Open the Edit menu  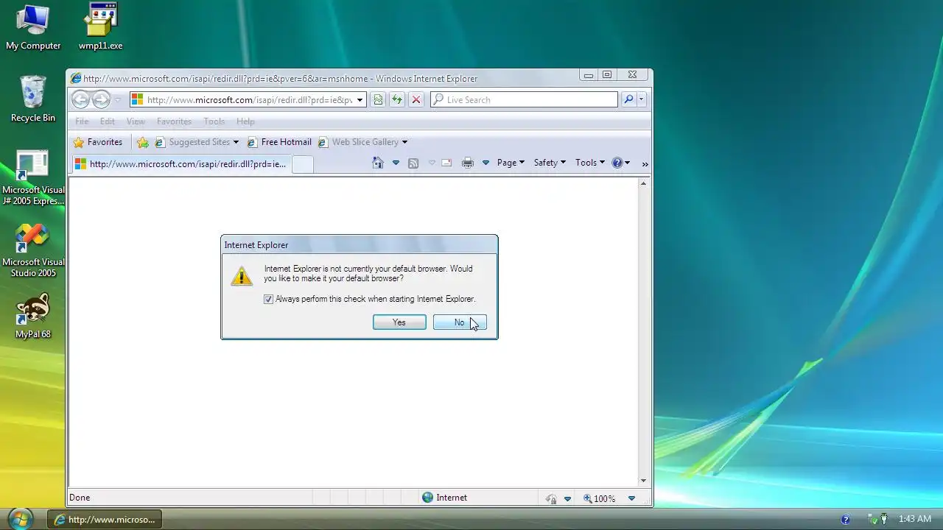click(108, 121)
